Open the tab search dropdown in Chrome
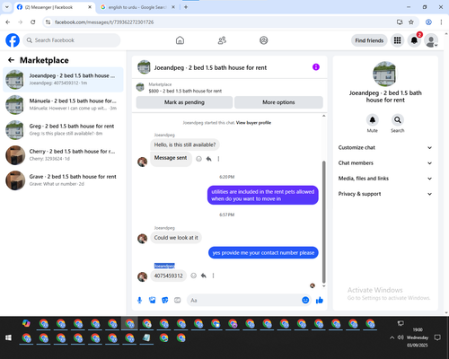The height and width of the screenshot is (359, 449). tap(7, 7)
